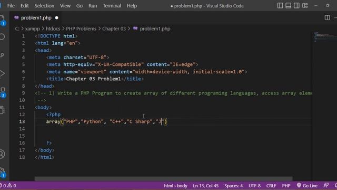
Task: Open Explorer in the activity bar
Action: click(x=2, y=20)
